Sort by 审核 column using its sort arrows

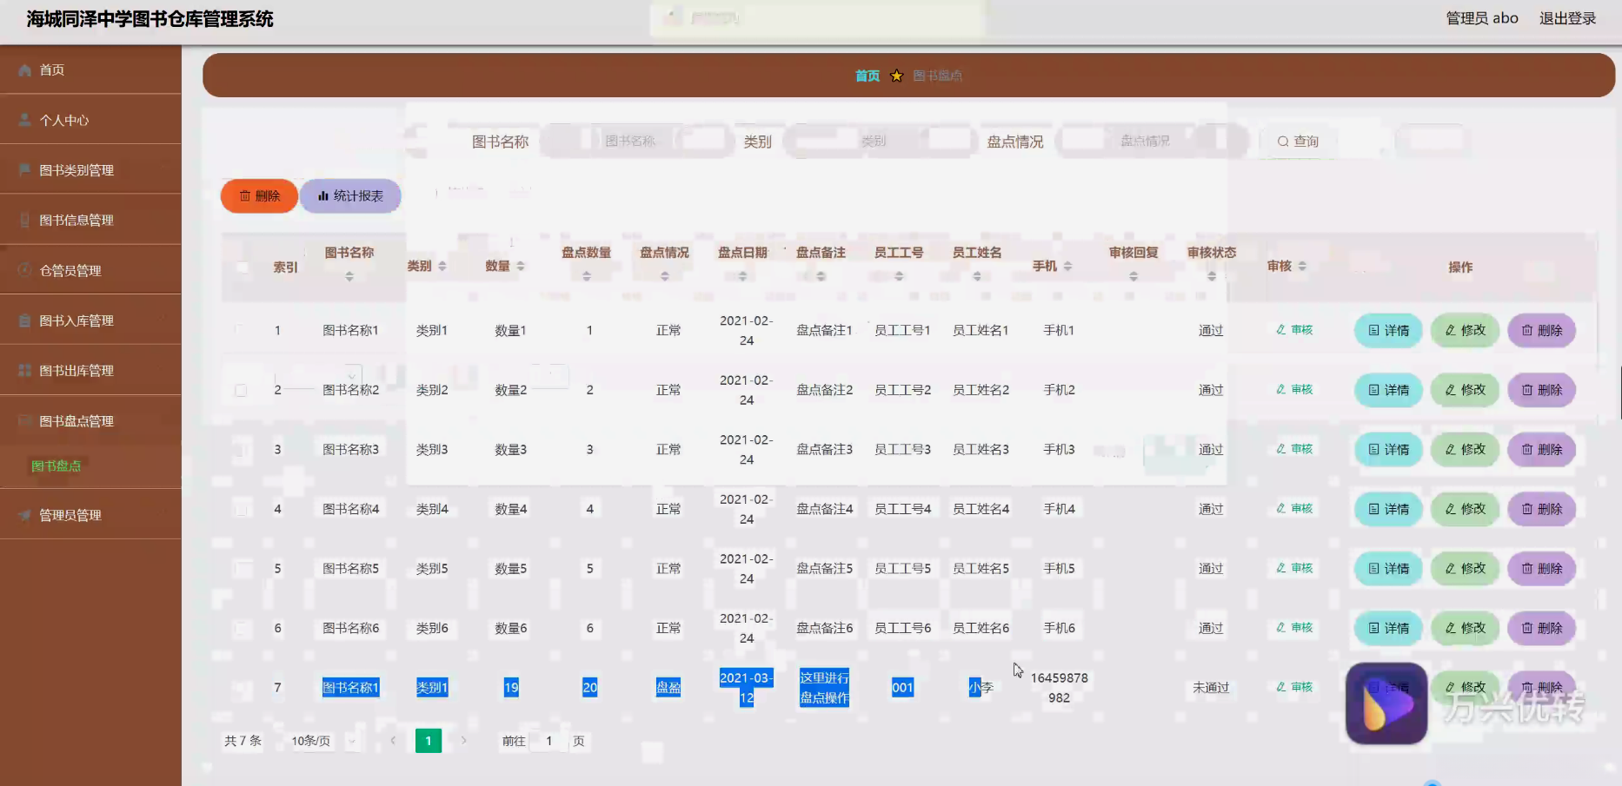(x=1302, y=266)
